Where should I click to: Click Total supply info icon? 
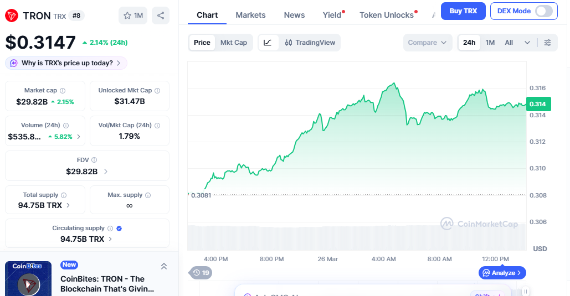[x=64, y=195]
